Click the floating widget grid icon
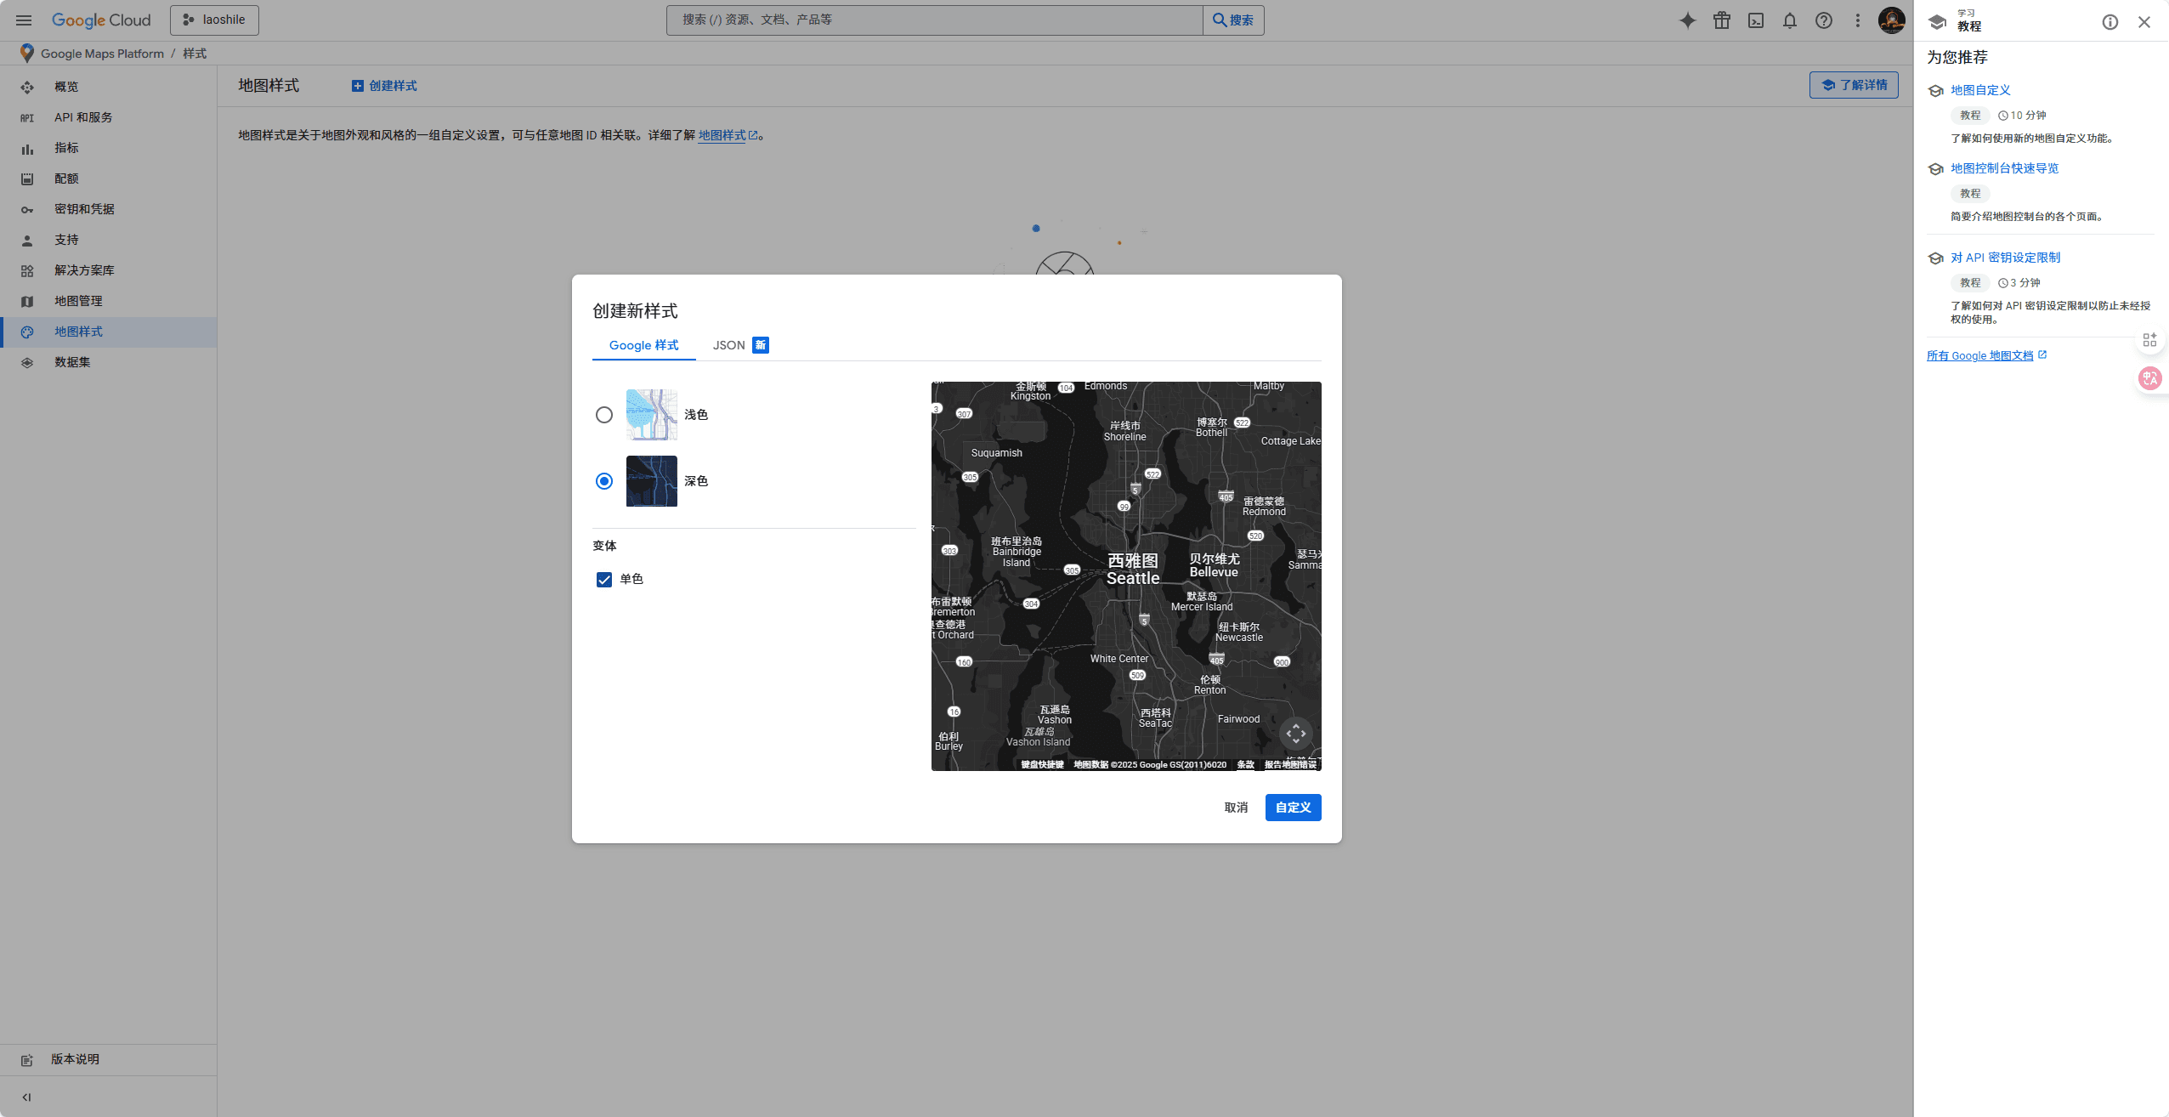Image resolution: width=2169 pixels, height=1117 pixels. pyautogui.click(x=2150, y=340)
